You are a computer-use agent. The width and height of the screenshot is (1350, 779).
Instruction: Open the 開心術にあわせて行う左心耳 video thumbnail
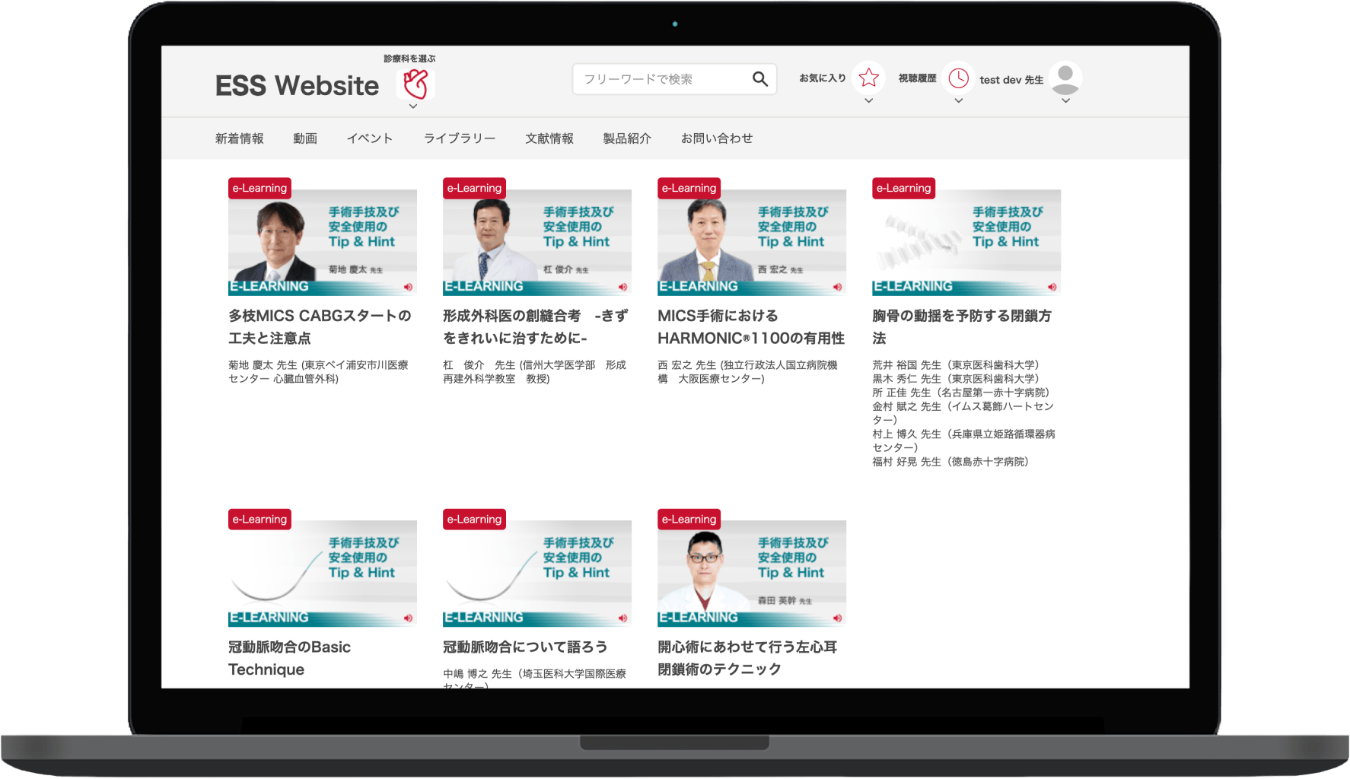click(751, 573)
